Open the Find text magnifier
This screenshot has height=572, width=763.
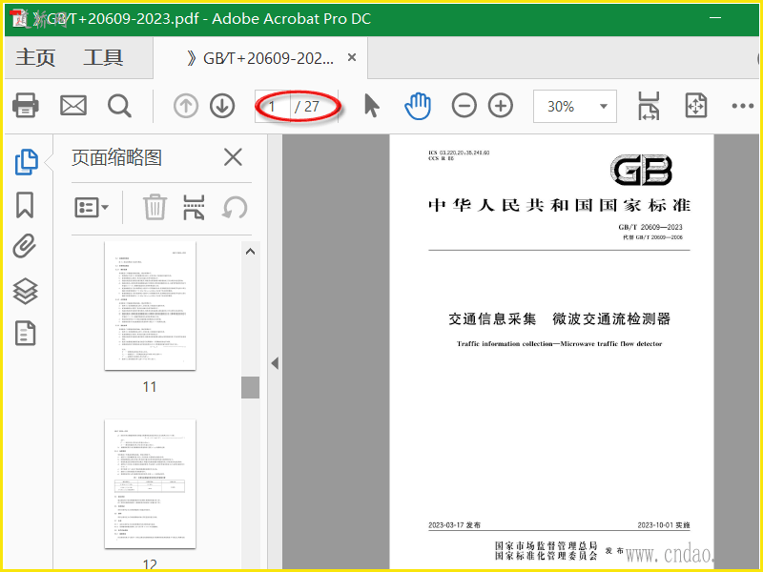pyautogui.click(x=119, y=106)
